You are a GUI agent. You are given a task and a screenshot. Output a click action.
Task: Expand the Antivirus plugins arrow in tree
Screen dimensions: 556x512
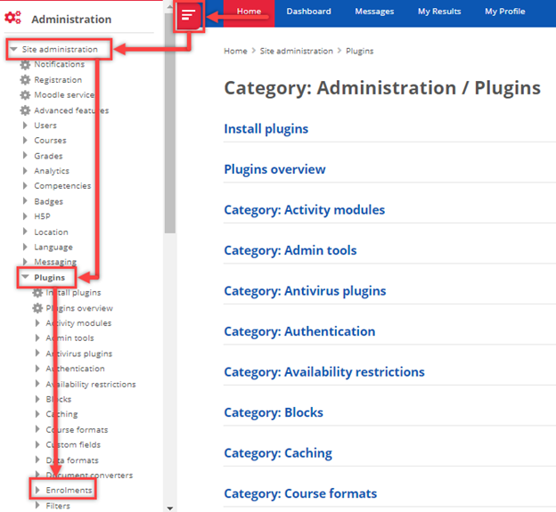[x=37, y=354]
